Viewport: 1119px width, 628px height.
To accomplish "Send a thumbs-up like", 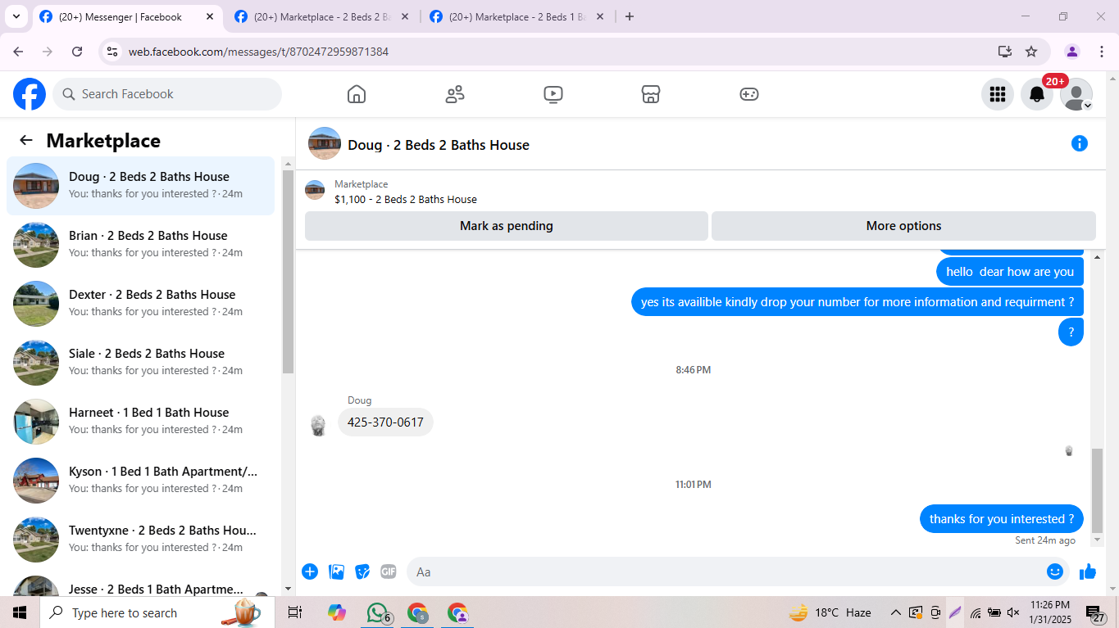I will (1088, 572).
